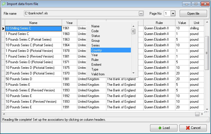Select the '1 Pound Series C' cell
Screen dimensions: 211x134
click(x=33, y=34)
